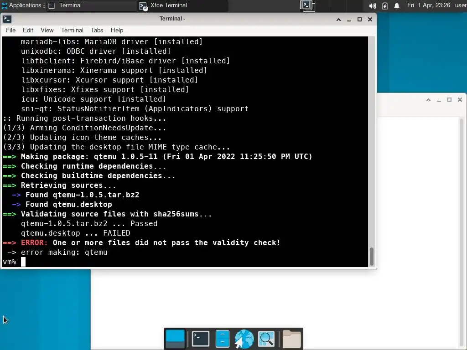
Task: Open the View menu
Action: [x=47, y=31]
